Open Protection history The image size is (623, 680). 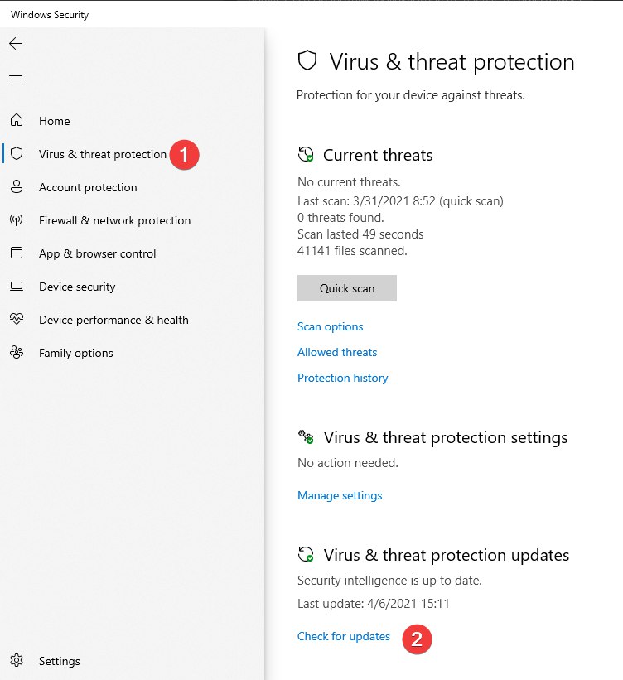(x=343, y=378)
